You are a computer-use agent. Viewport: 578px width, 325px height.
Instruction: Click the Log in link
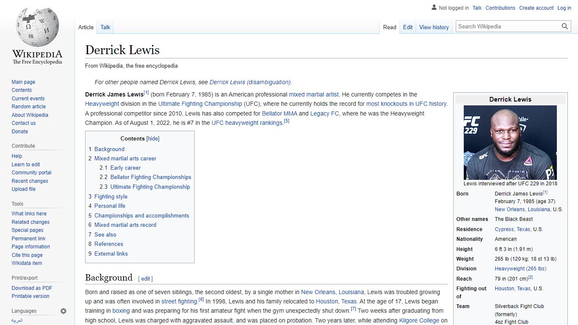[x=564, y=8]
